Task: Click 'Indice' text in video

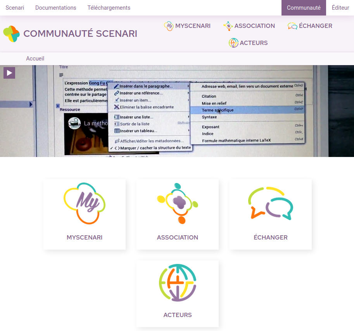Action: (208, 134)
